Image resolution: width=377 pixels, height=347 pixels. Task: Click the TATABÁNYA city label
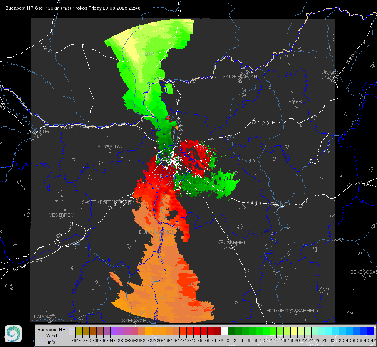point(108,147)
